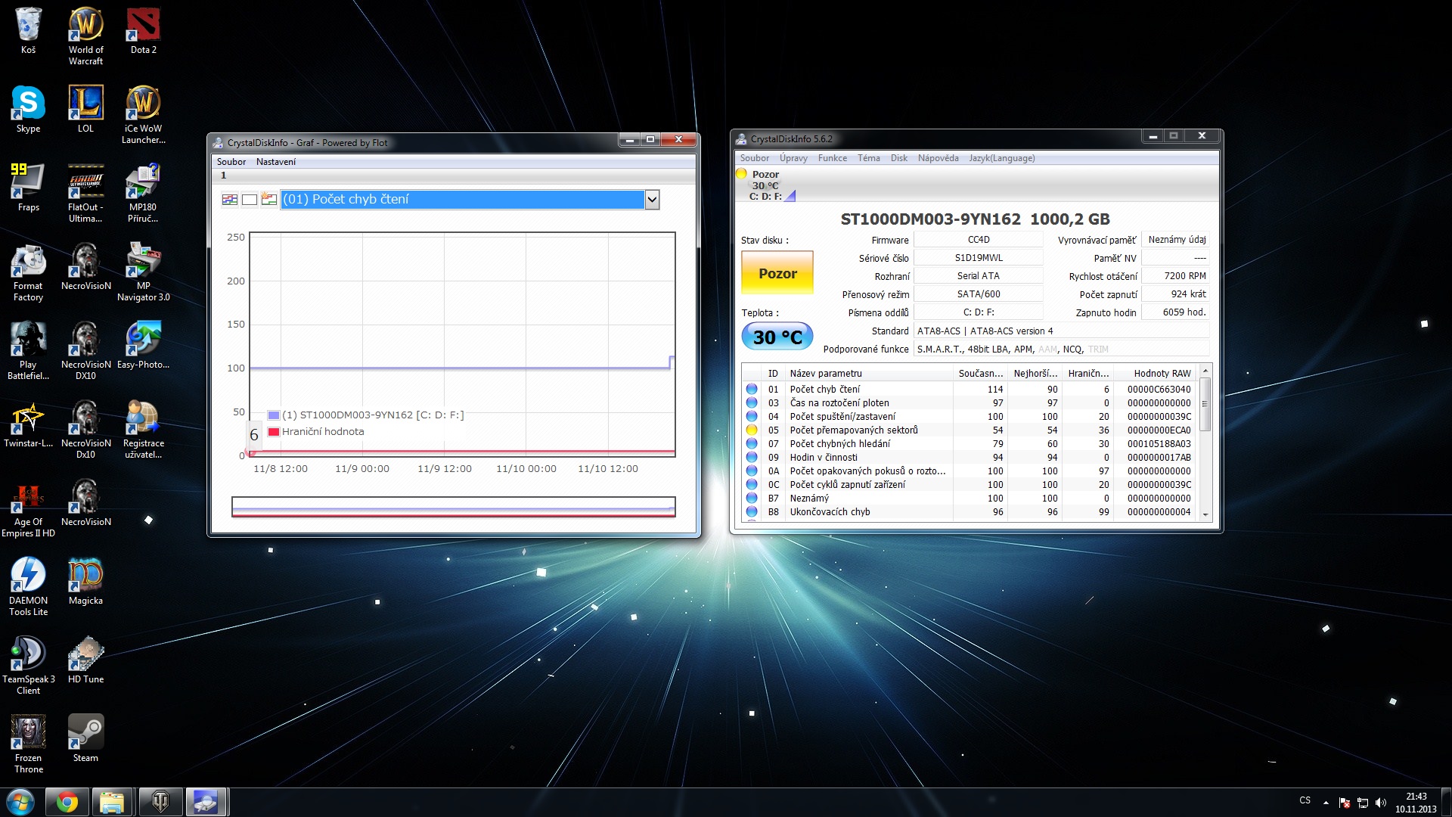The image size is (1452, 817).
Task: Click the blank graph reset icon
Action: [x=250, y=200]
